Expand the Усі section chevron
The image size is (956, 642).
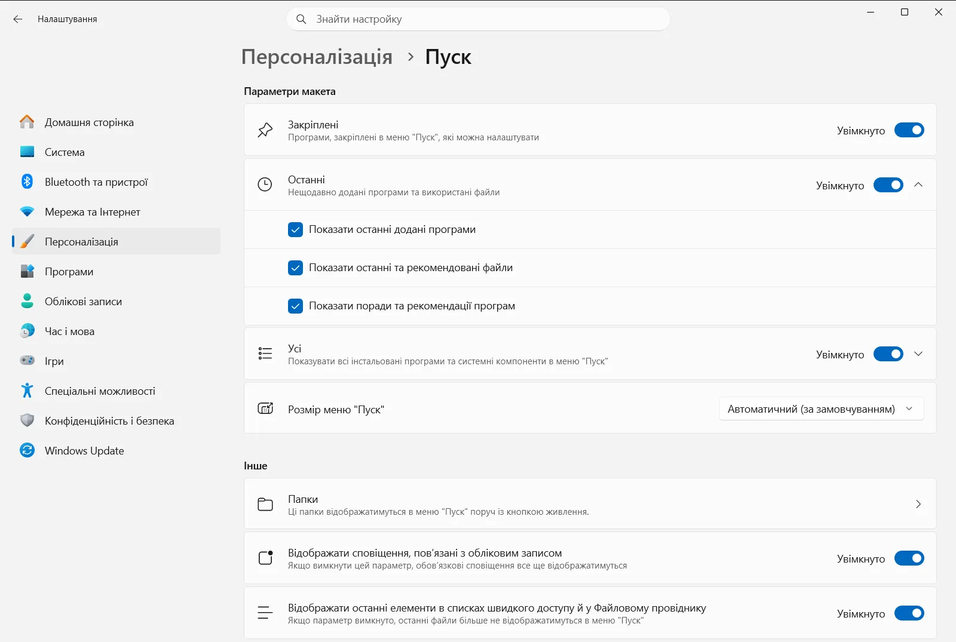point(918,354)
